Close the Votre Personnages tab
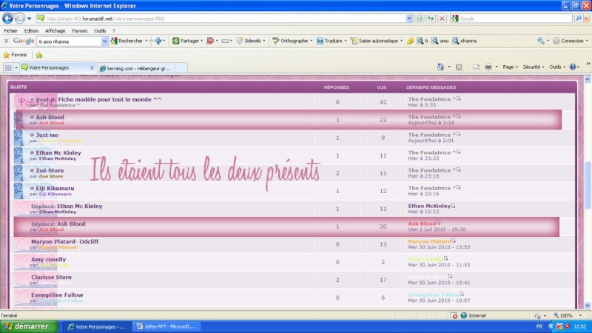Screen dimensions: 592x333 [x=92, y=67]
